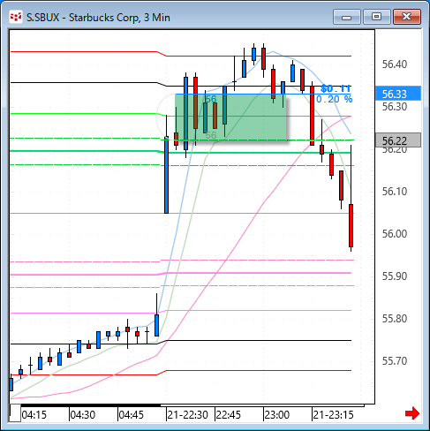The width and height of the screenshot is (430, 431).
Task: Click the tall blue candle at 21-22:30
Action: 167,175
